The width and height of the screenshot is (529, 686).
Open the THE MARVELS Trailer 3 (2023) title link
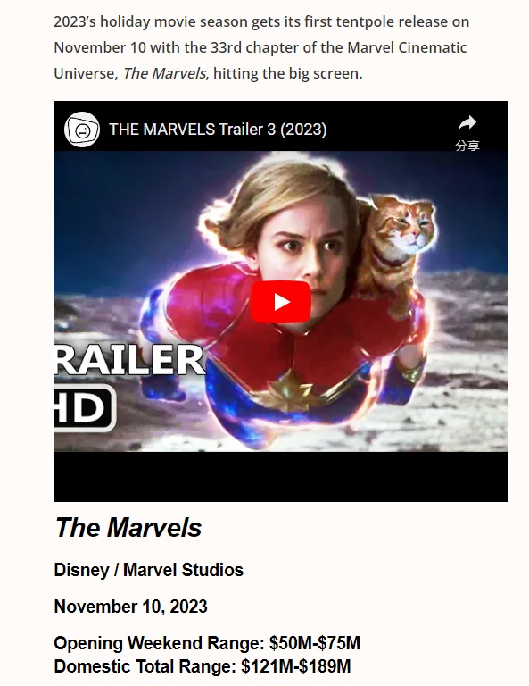218,130
